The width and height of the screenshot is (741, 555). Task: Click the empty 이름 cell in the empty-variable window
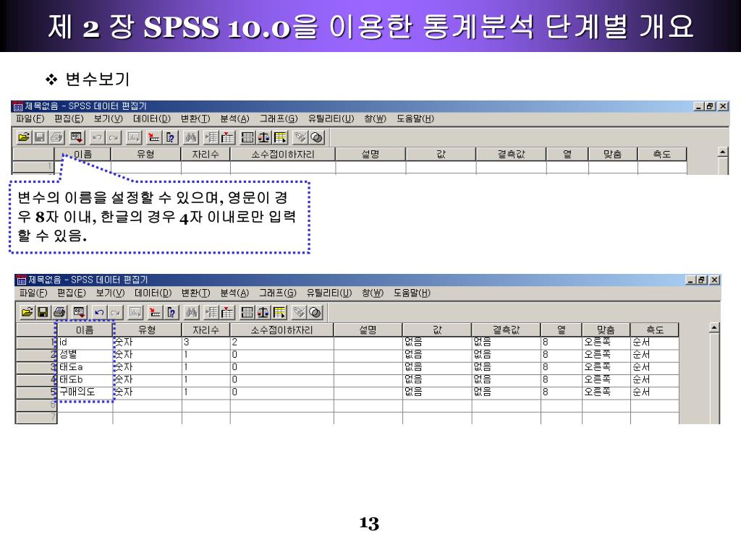tap(82, 166)
